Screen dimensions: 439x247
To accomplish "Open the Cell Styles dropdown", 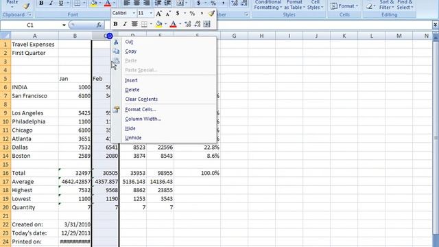I will [316, 5].
